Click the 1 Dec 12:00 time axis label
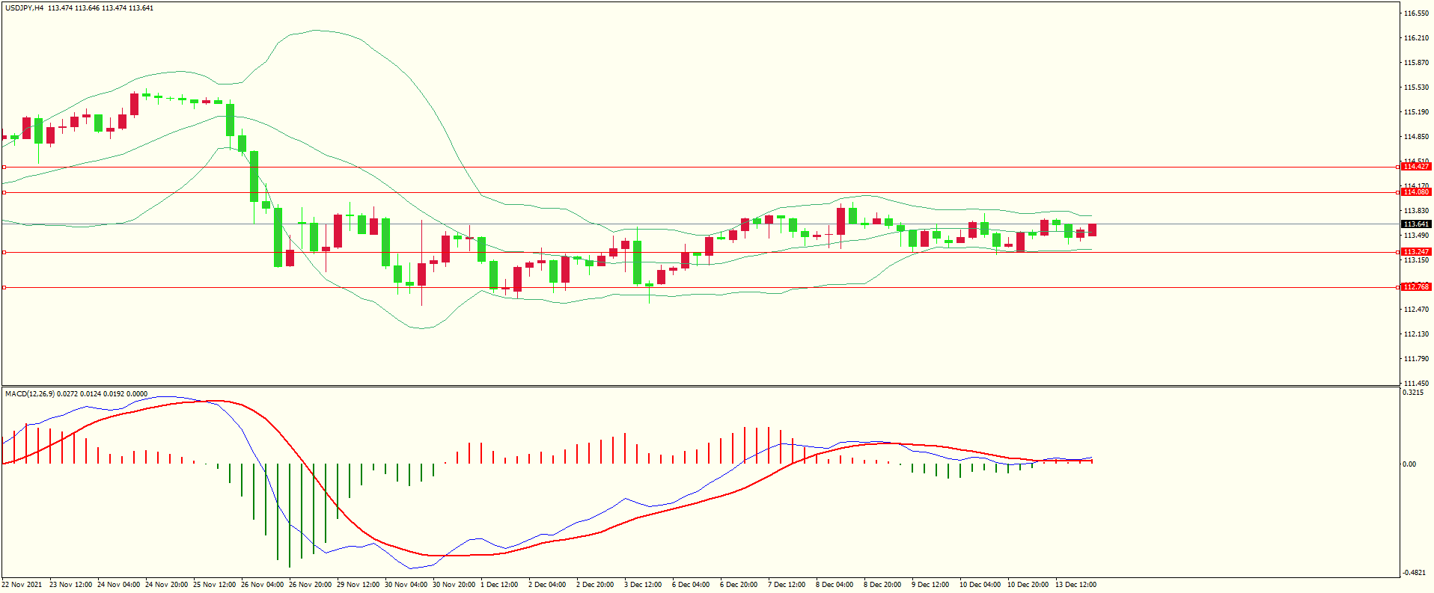The width and height of the screenshot is (1434, 593). point(499,585)
